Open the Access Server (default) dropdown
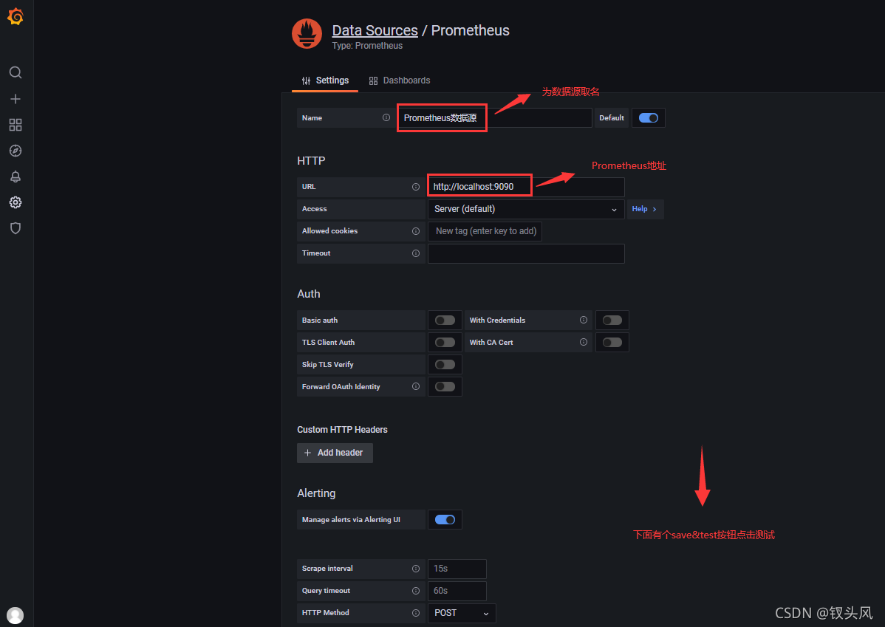Viewport: 885px width, 627px height. tap(526, 209)
